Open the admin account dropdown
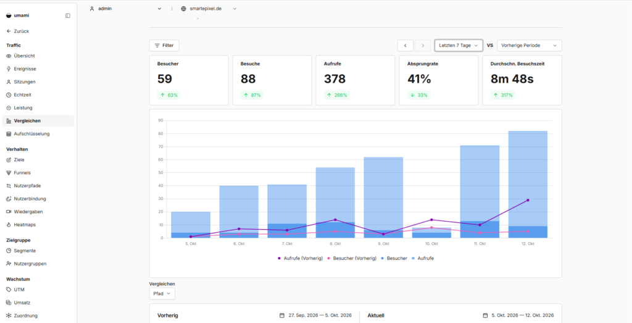Image resolution: width=632 pixels, height=323 pixels. [125, 9]
